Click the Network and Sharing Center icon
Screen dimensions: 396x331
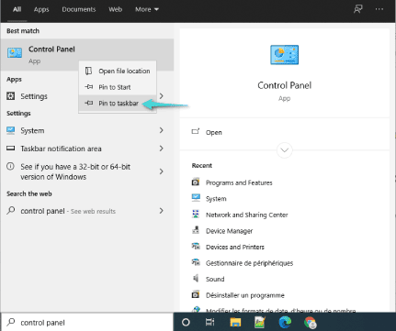196,214
